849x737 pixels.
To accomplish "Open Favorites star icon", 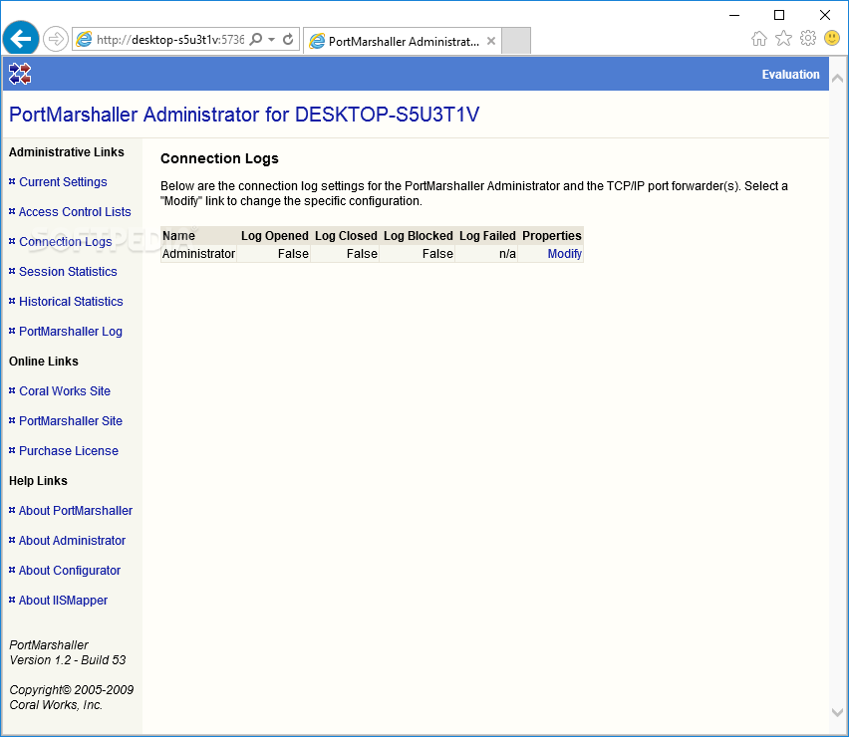I will tap(783, 39).
